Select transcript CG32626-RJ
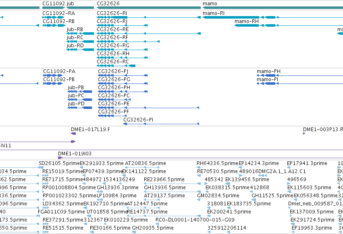The width and height of the screenshot is (343, 234). click(112, 21)
